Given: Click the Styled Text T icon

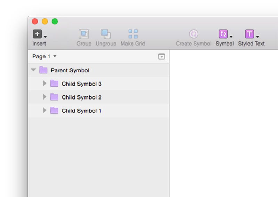Looking at the screenshot, I should point(250,34).
